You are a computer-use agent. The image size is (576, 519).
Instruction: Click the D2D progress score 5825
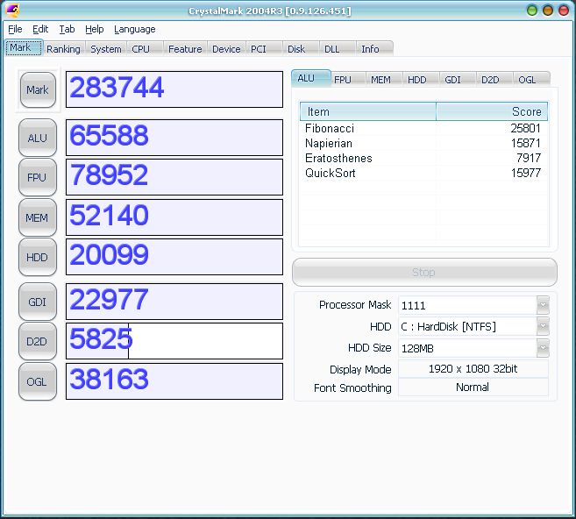coord(174,341)
